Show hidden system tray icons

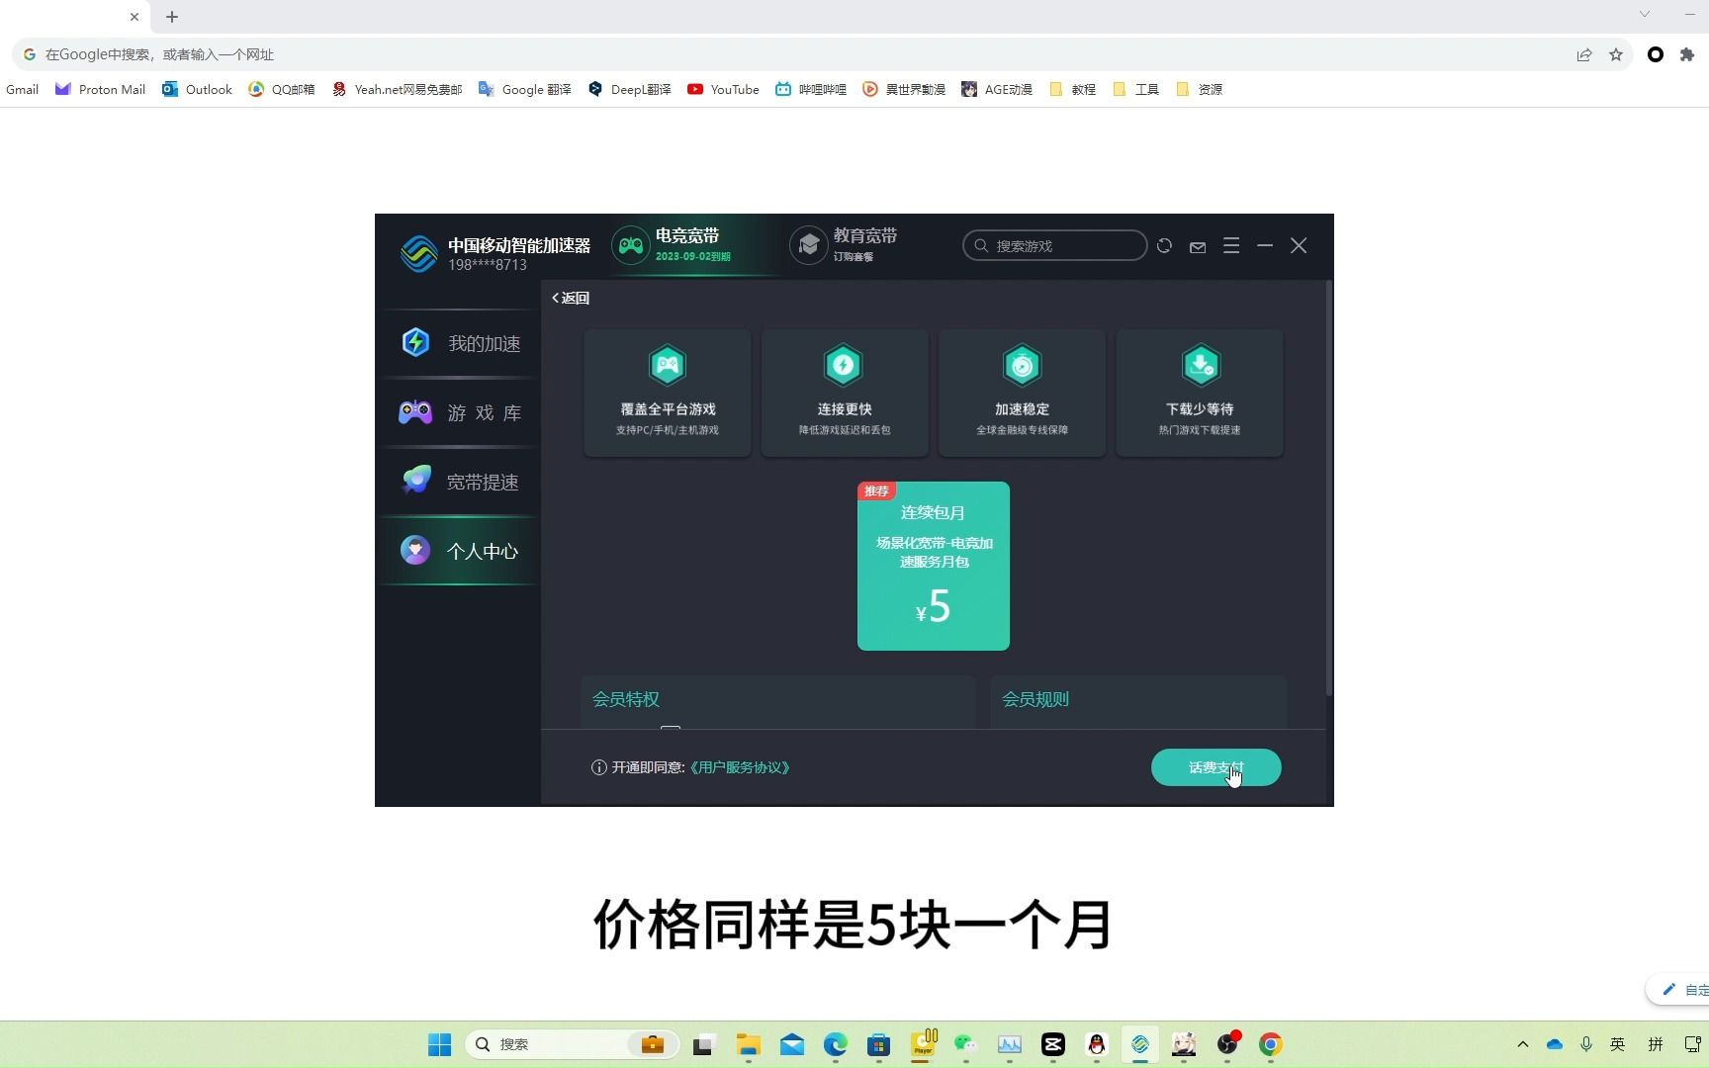pos(1523,1044)
